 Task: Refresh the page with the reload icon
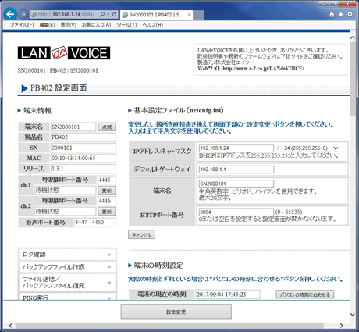coord(114,14)
